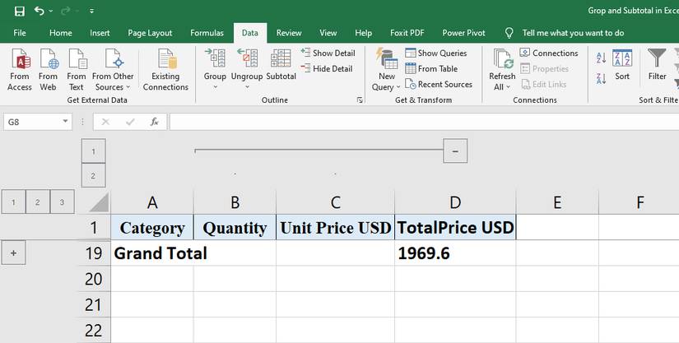The image size is (679, 343).
Task: Click Show Detail in Outline group
Action: tap(328, 53)
